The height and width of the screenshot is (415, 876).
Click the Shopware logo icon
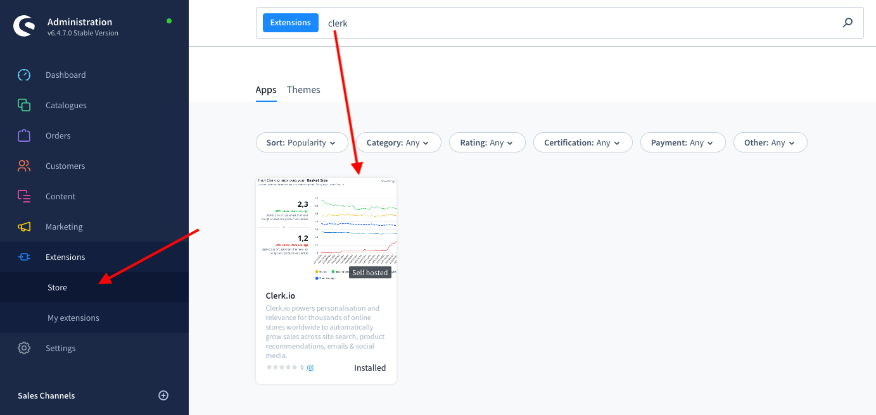coord(24,27)
